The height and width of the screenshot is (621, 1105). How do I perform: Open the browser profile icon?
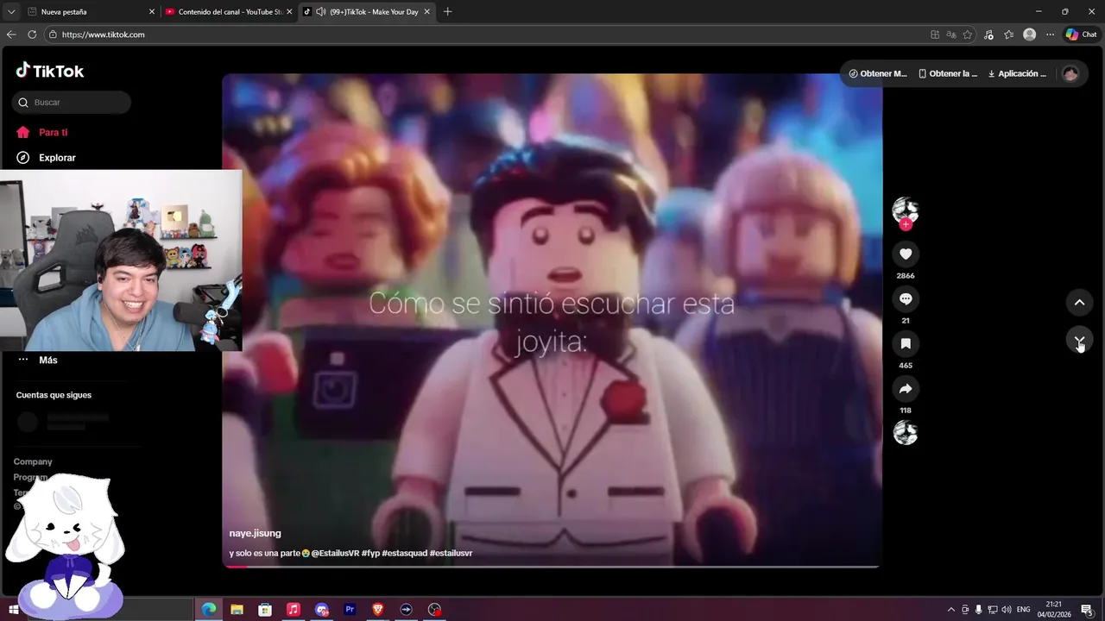1029,34
